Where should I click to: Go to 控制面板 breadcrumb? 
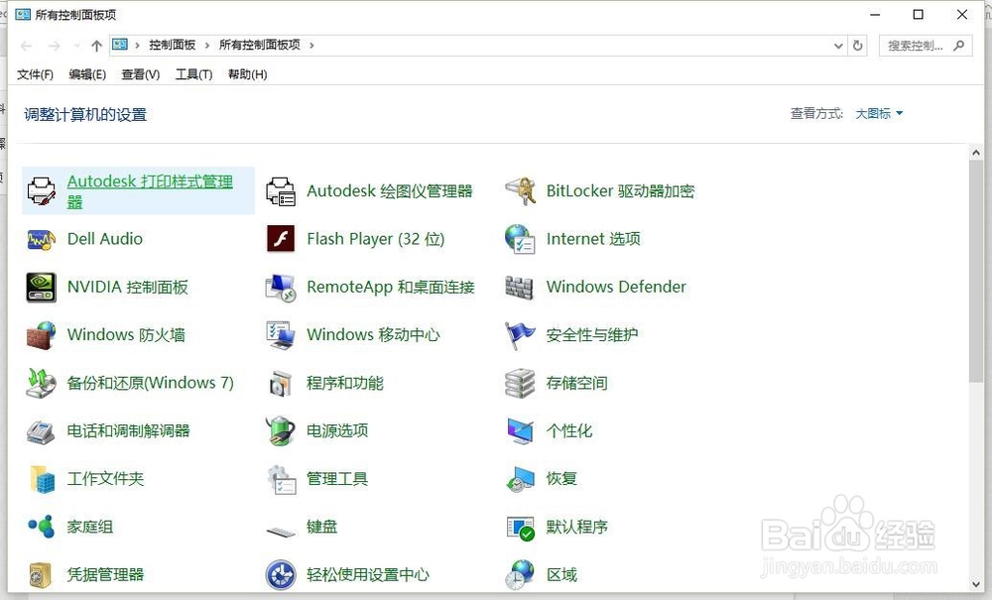tap(172, 45)
